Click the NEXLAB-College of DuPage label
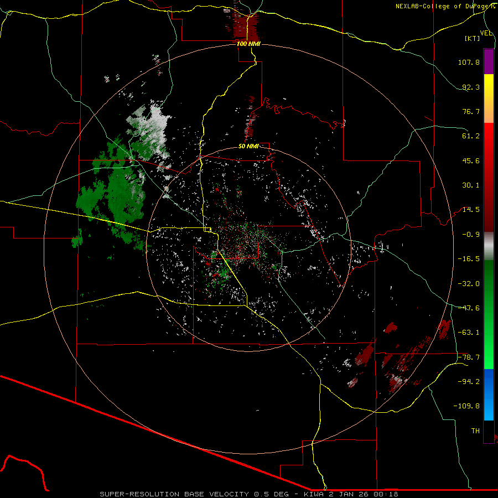 [x=442, y=6]
